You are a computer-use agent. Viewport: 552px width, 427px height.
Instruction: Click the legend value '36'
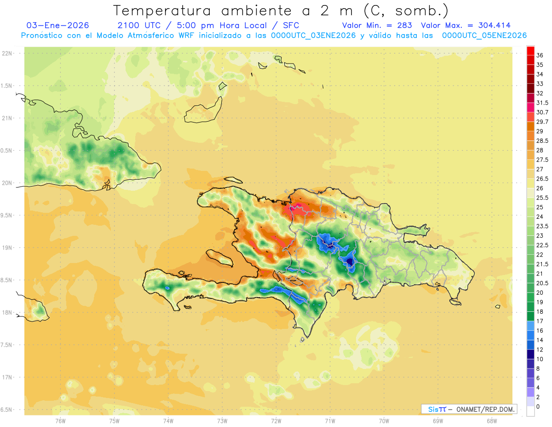click(x=540, y=55)
